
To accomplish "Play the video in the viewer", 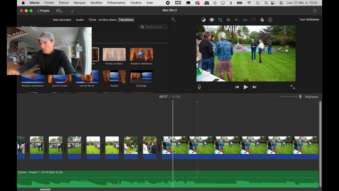I will 246,87.
